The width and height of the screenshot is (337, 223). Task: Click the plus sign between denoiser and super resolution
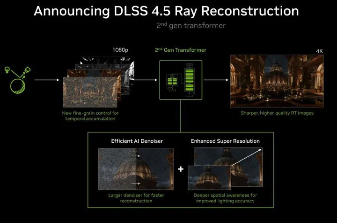click(x=181, y=169)
